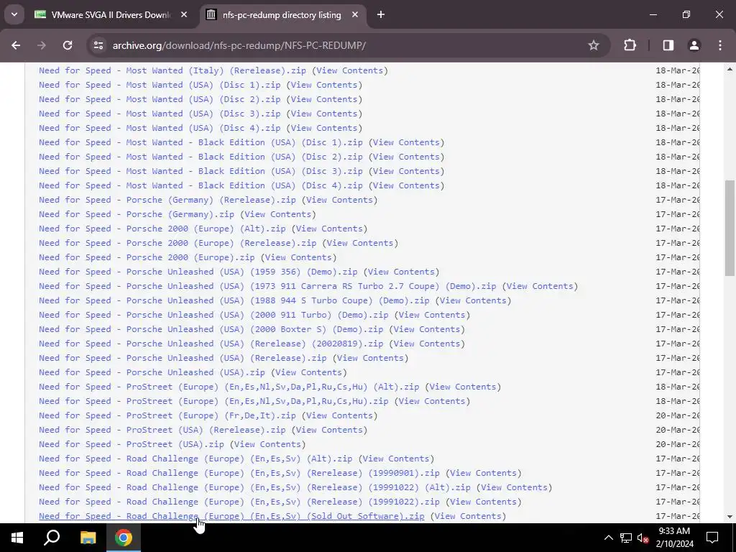Open the Chrome extensions puzzle icon
The width and height of the screenshot is (736, 552).
[x=630, y=45]
